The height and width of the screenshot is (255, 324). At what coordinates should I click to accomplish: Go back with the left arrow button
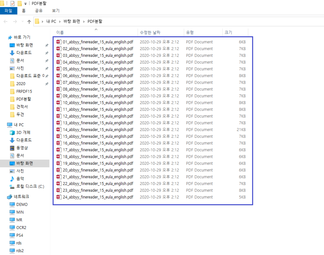tap(6, 22)
